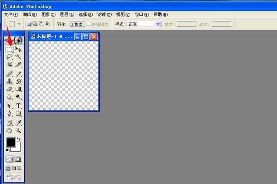Image resolution: width=277 pixels, height=184 pixels.
Task: Choose the Gradient tool
Action: (18, 89)
